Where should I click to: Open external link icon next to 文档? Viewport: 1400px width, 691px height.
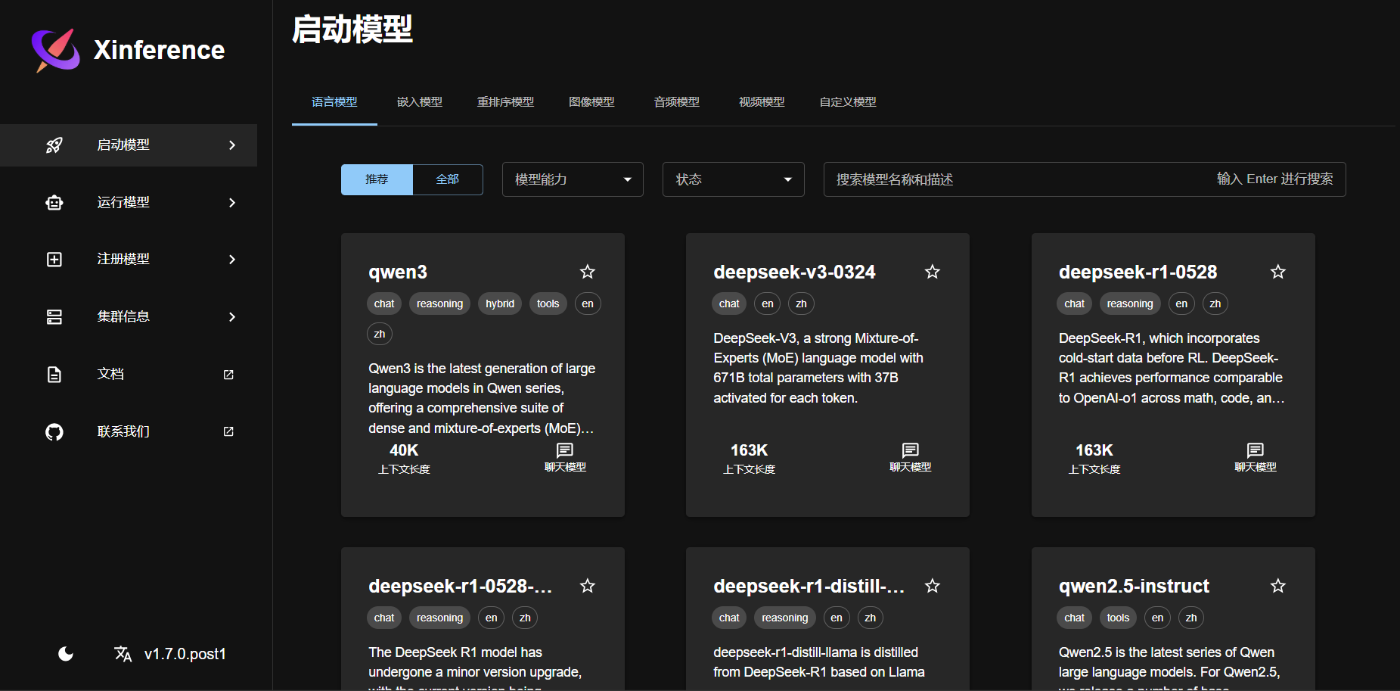(228, 375)
